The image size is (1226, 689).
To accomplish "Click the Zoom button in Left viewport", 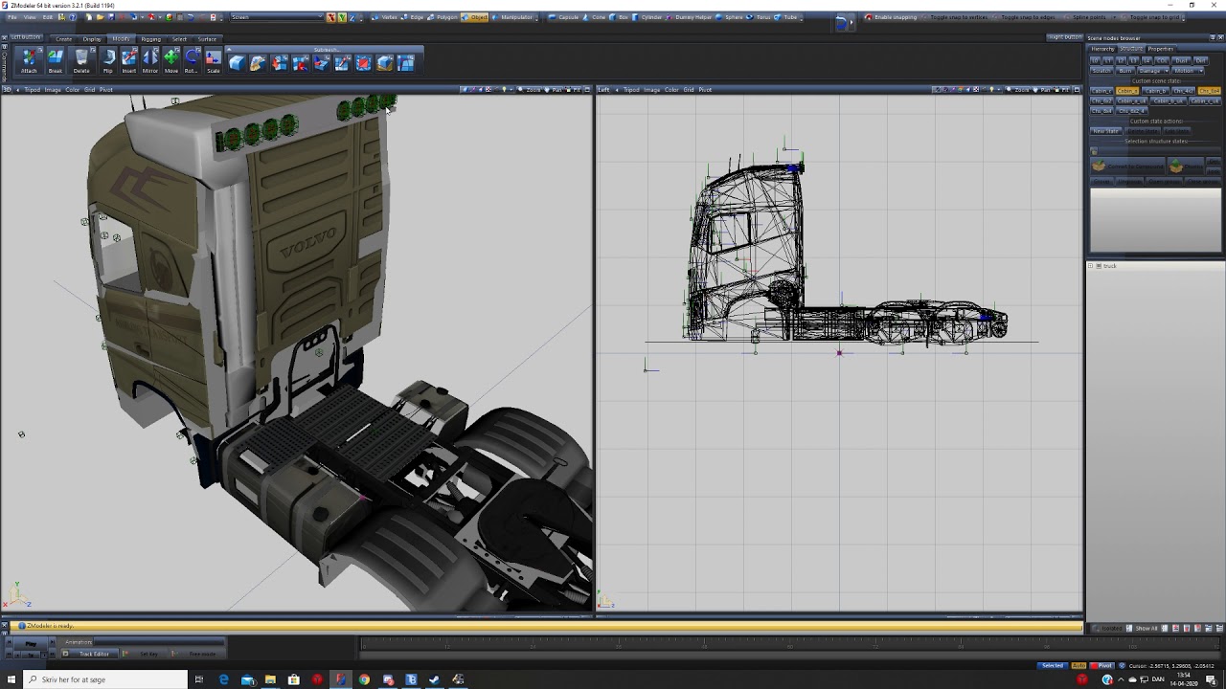I will tap(1019, 90).
